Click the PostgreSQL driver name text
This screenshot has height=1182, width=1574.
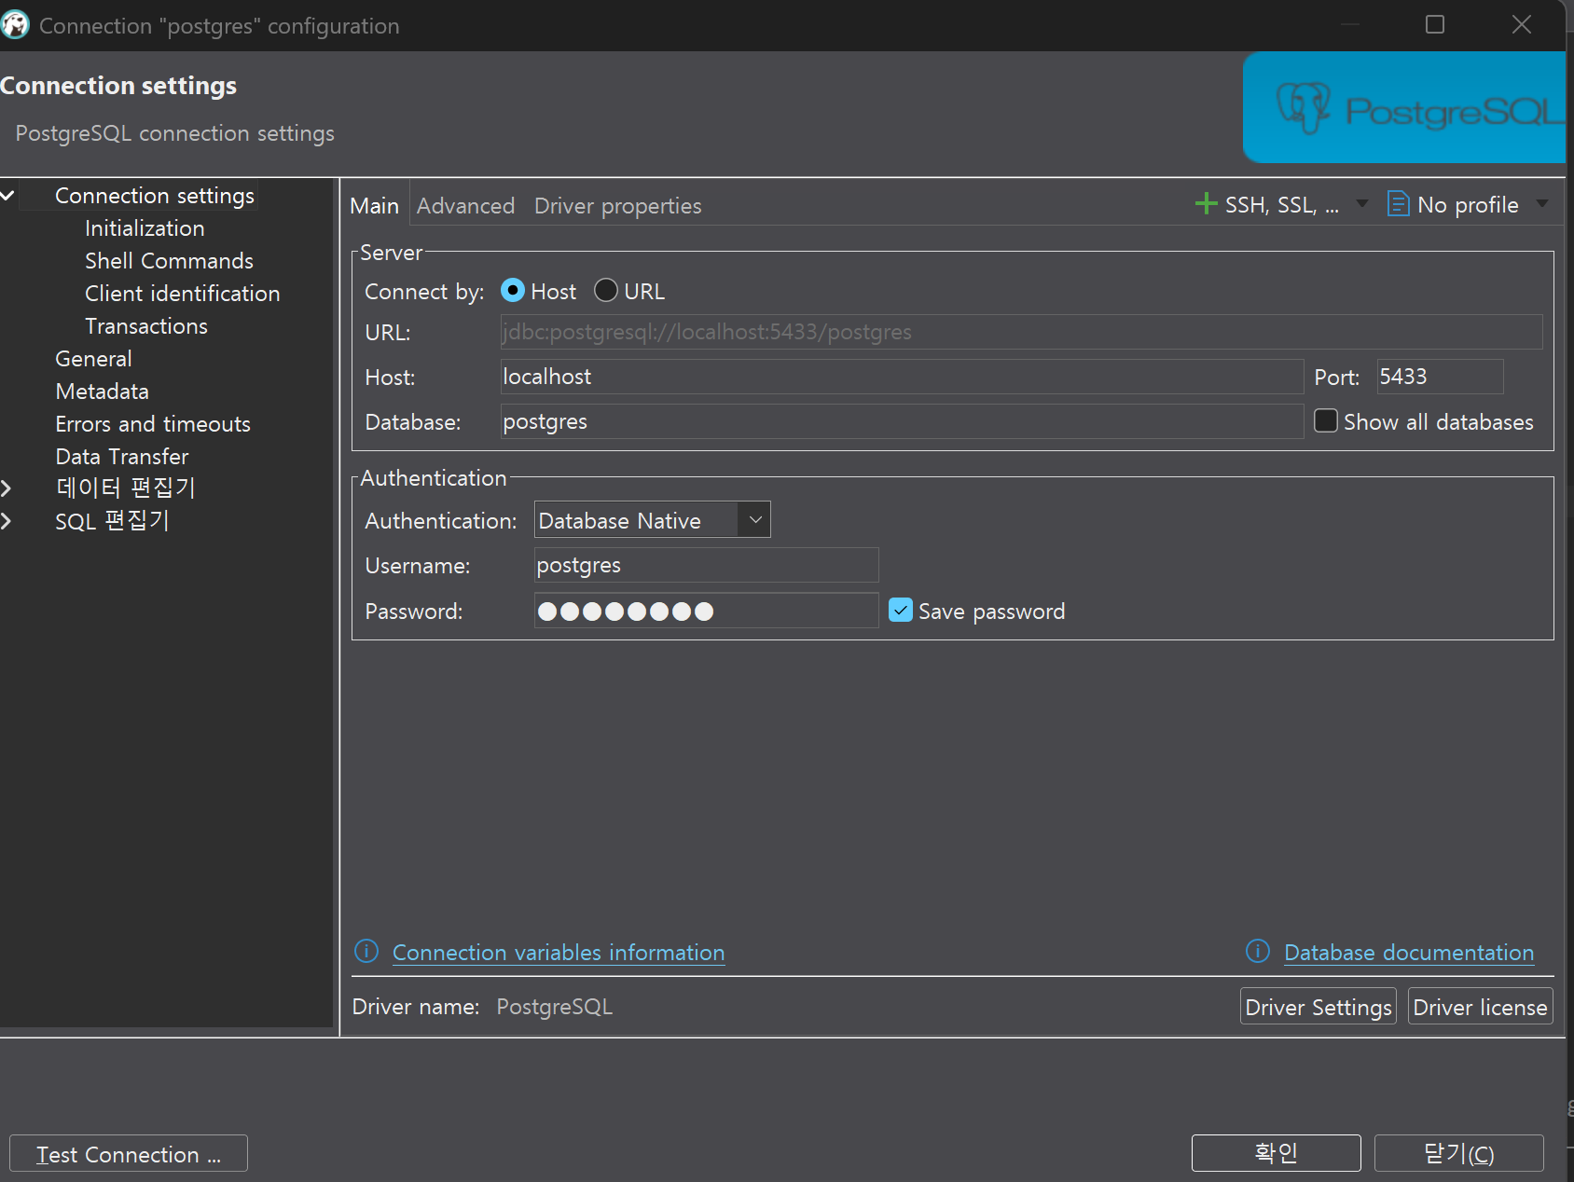click(554, 1007)
